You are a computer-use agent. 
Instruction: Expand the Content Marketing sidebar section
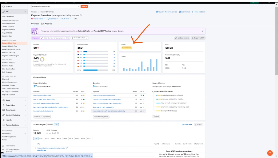25,115
